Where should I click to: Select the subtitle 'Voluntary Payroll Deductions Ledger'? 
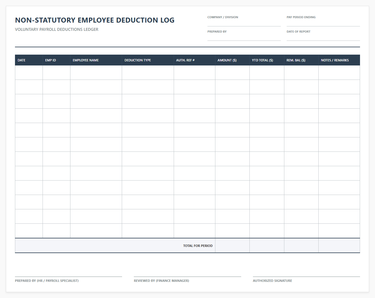[x=57, y=29]
